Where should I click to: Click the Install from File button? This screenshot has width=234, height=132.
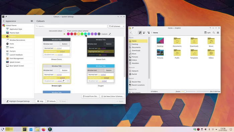(90, 96)
